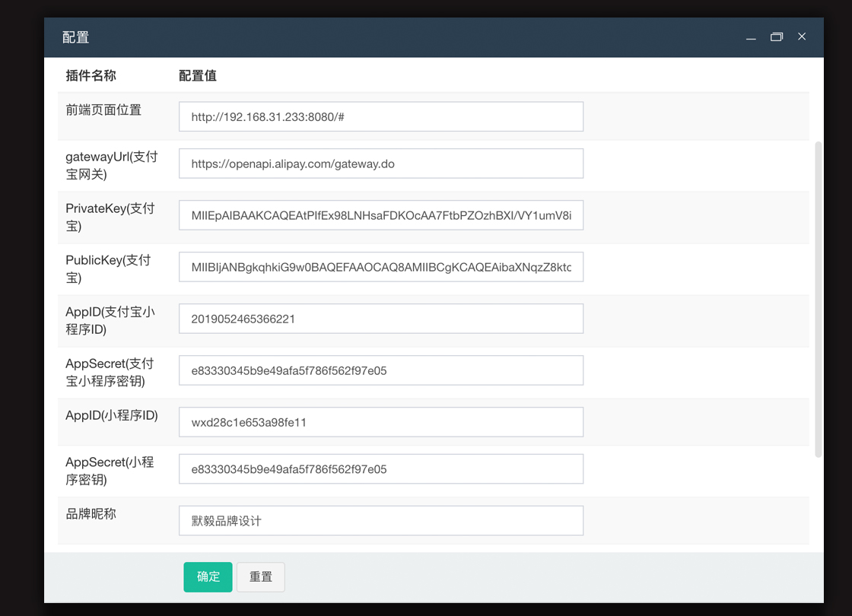Screen dimensions: 852x616
Task: Maximize the 配置 dialog window
Action: click(x=777, y=37)
